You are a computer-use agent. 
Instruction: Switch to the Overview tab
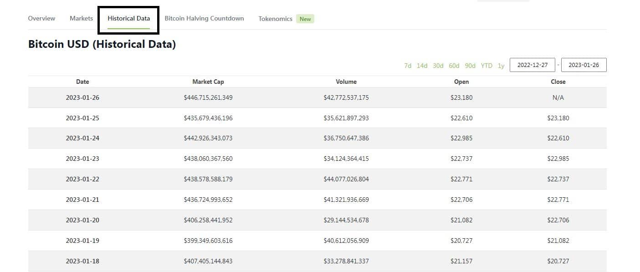41,18
